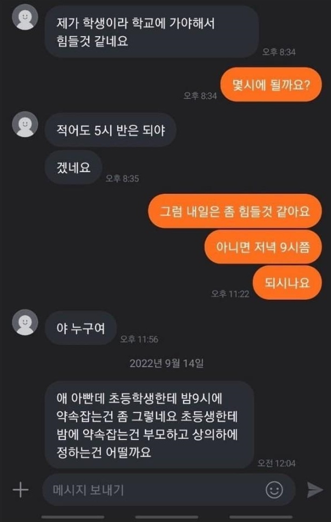Open profile avatar beside 적어도 5시 반은 message

pyautogui.click(x=25, y=124)
